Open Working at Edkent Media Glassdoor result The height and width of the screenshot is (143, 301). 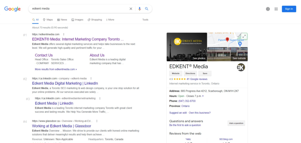[x=62, y=126]
